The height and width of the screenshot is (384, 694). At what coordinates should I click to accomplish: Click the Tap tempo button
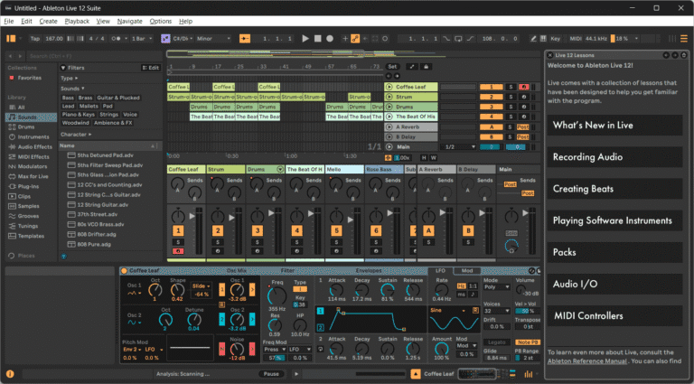pos(35,39)
